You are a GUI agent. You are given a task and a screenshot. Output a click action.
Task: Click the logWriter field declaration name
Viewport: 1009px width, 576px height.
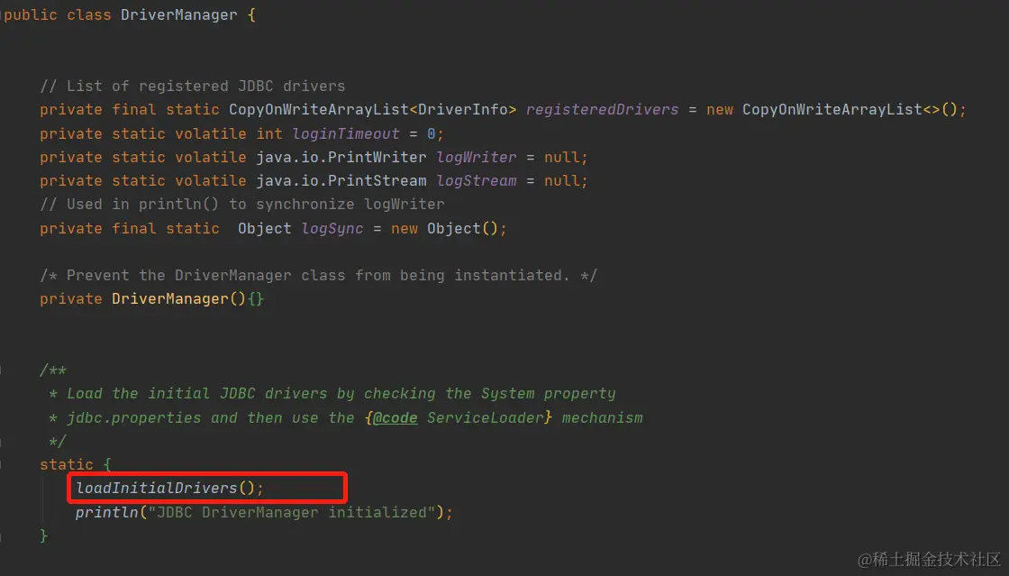[x=477, y=158]
